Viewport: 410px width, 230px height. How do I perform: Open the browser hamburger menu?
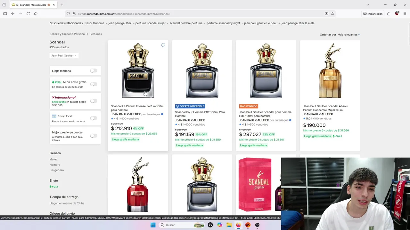click(405, 14)
